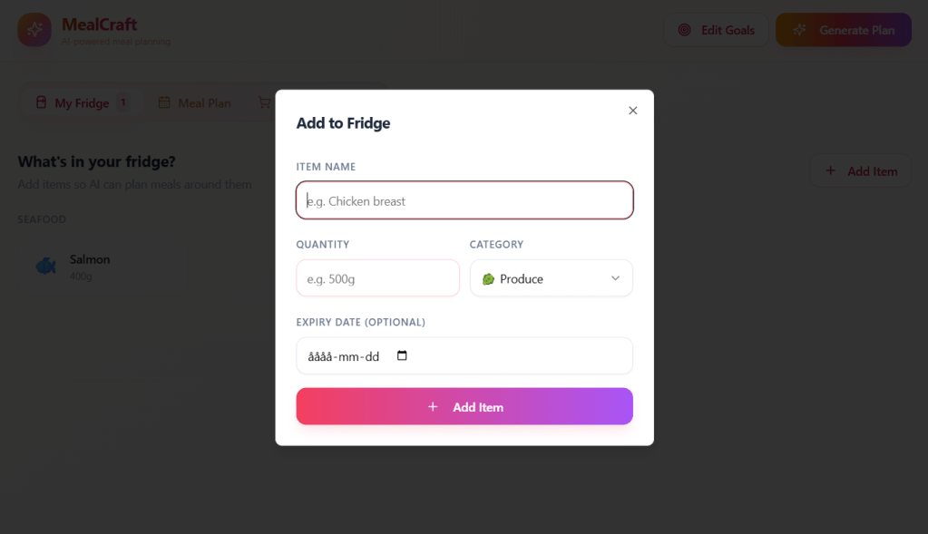The image size is (928, 534).
Task: Close the Add to Fridge dialog
Action: pos(633,111)
